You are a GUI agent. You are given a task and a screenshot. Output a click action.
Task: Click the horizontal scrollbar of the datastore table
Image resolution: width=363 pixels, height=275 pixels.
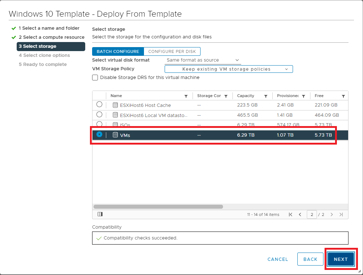click(x=158, y=207)
